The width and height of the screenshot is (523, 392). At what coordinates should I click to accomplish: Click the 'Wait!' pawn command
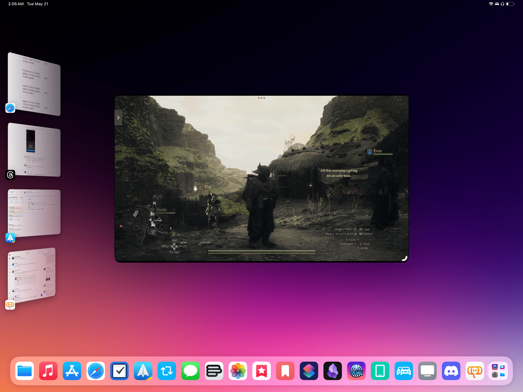[x=183, y=246]
